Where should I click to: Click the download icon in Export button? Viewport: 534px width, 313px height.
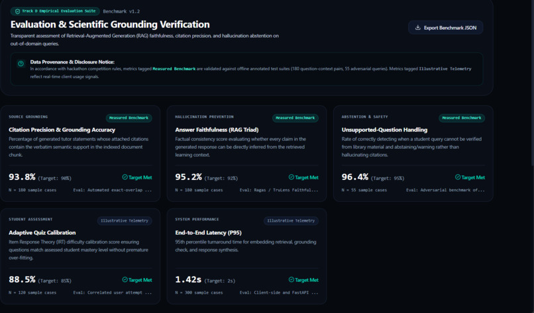(417, 28)
